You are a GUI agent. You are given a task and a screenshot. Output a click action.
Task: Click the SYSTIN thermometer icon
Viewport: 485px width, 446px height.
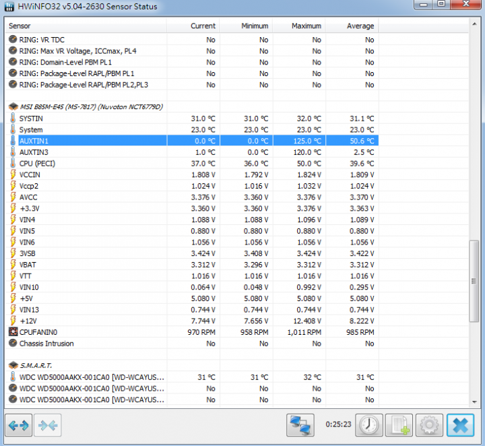13,118
